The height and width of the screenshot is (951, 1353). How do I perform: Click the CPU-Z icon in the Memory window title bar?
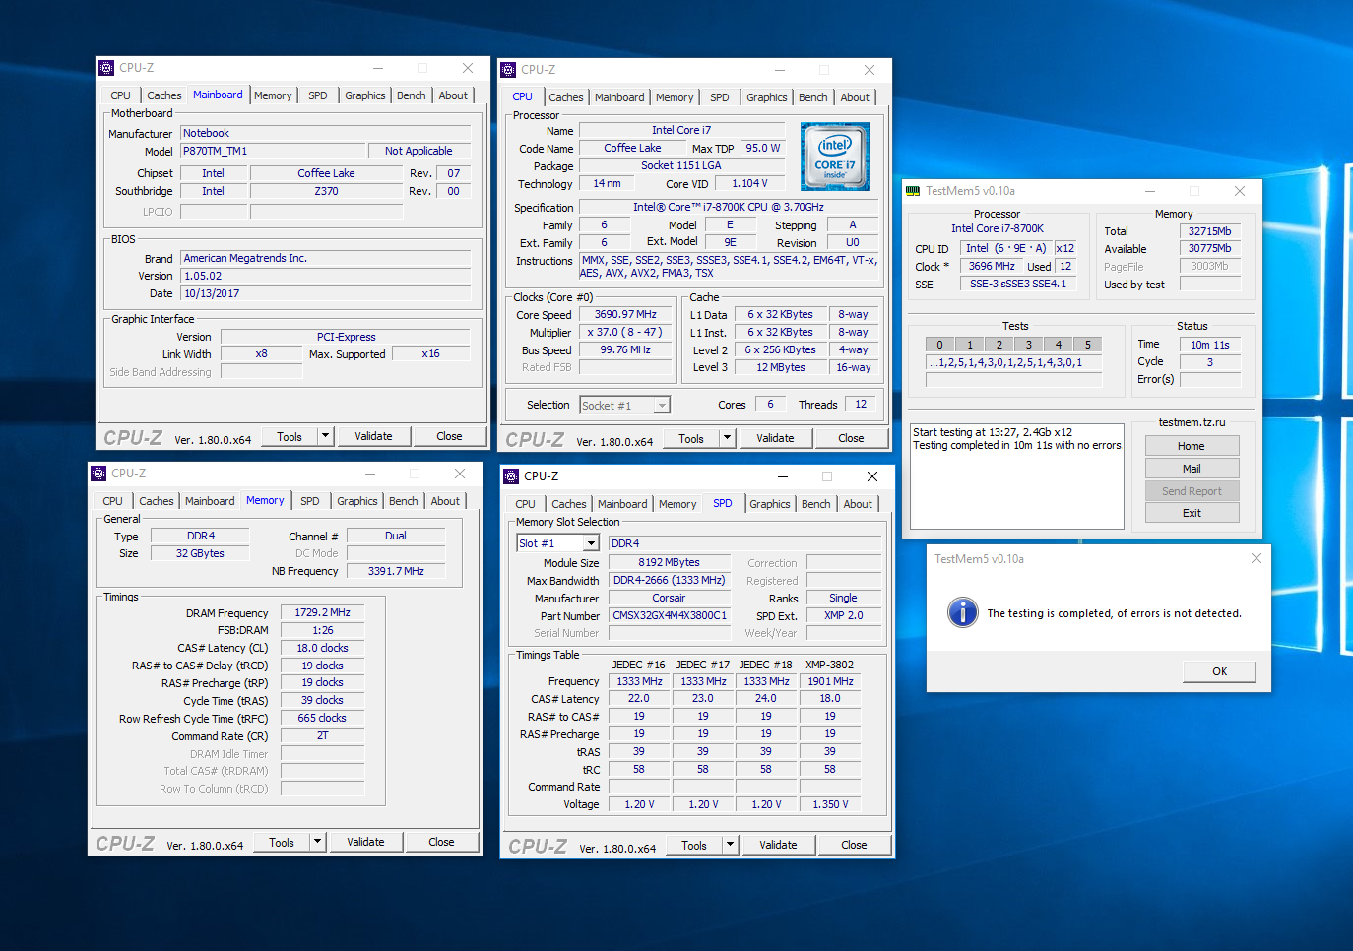tap(98, 474)
